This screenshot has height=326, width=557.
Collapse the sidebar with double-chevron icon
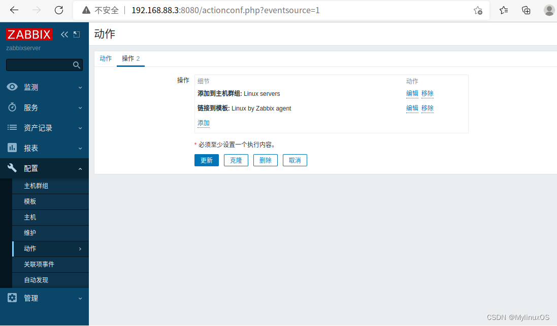[x=64, y=34]
